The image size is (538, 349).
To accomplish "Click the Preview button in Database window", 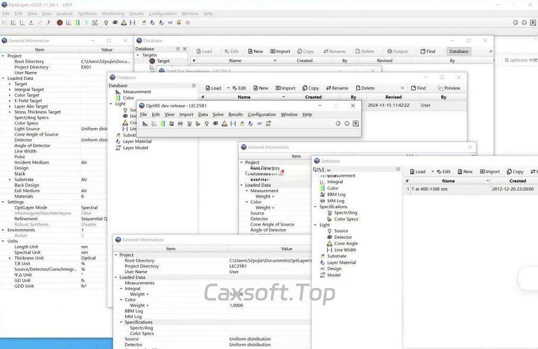I will pos(449,88).
